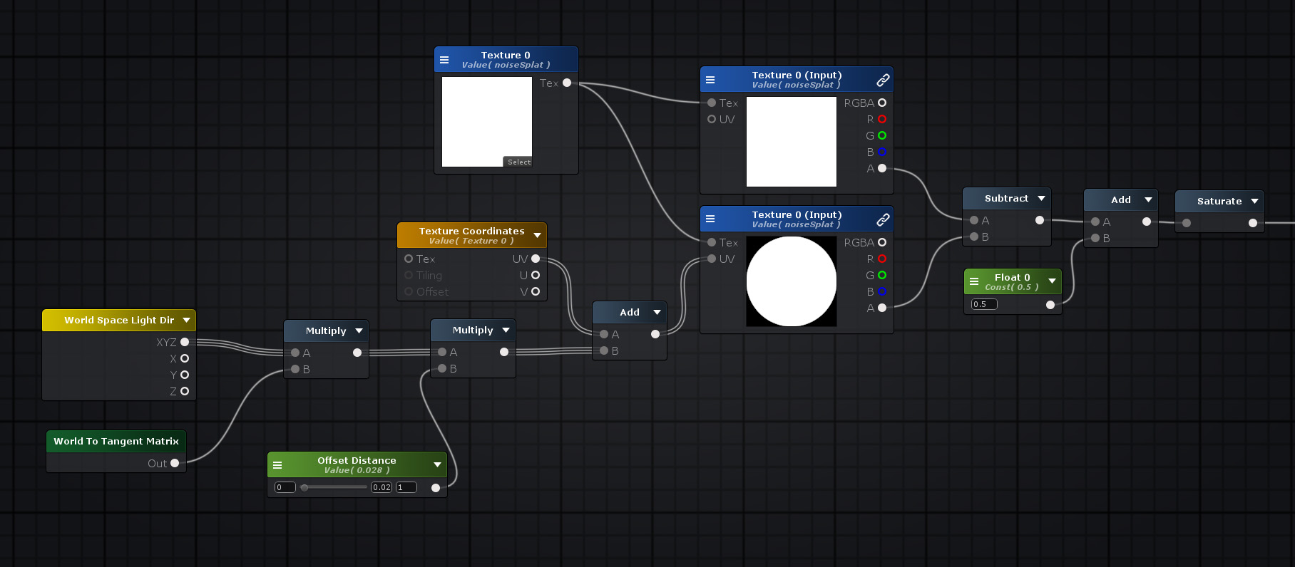Select the Tiling input port on Texture Coordinates
The width and height of the screenshot is (1295, 567).
pyautogui.click(x=409, y=275)
